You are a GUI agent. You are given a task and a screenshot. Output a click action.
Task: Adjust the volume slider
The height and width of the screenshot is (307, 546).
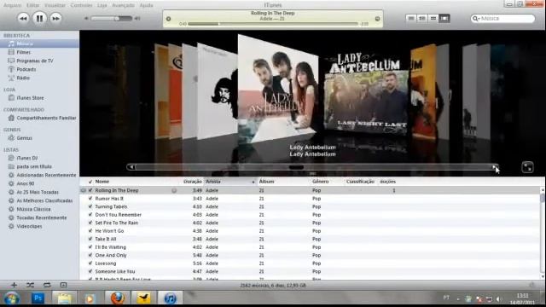(111, 18)
